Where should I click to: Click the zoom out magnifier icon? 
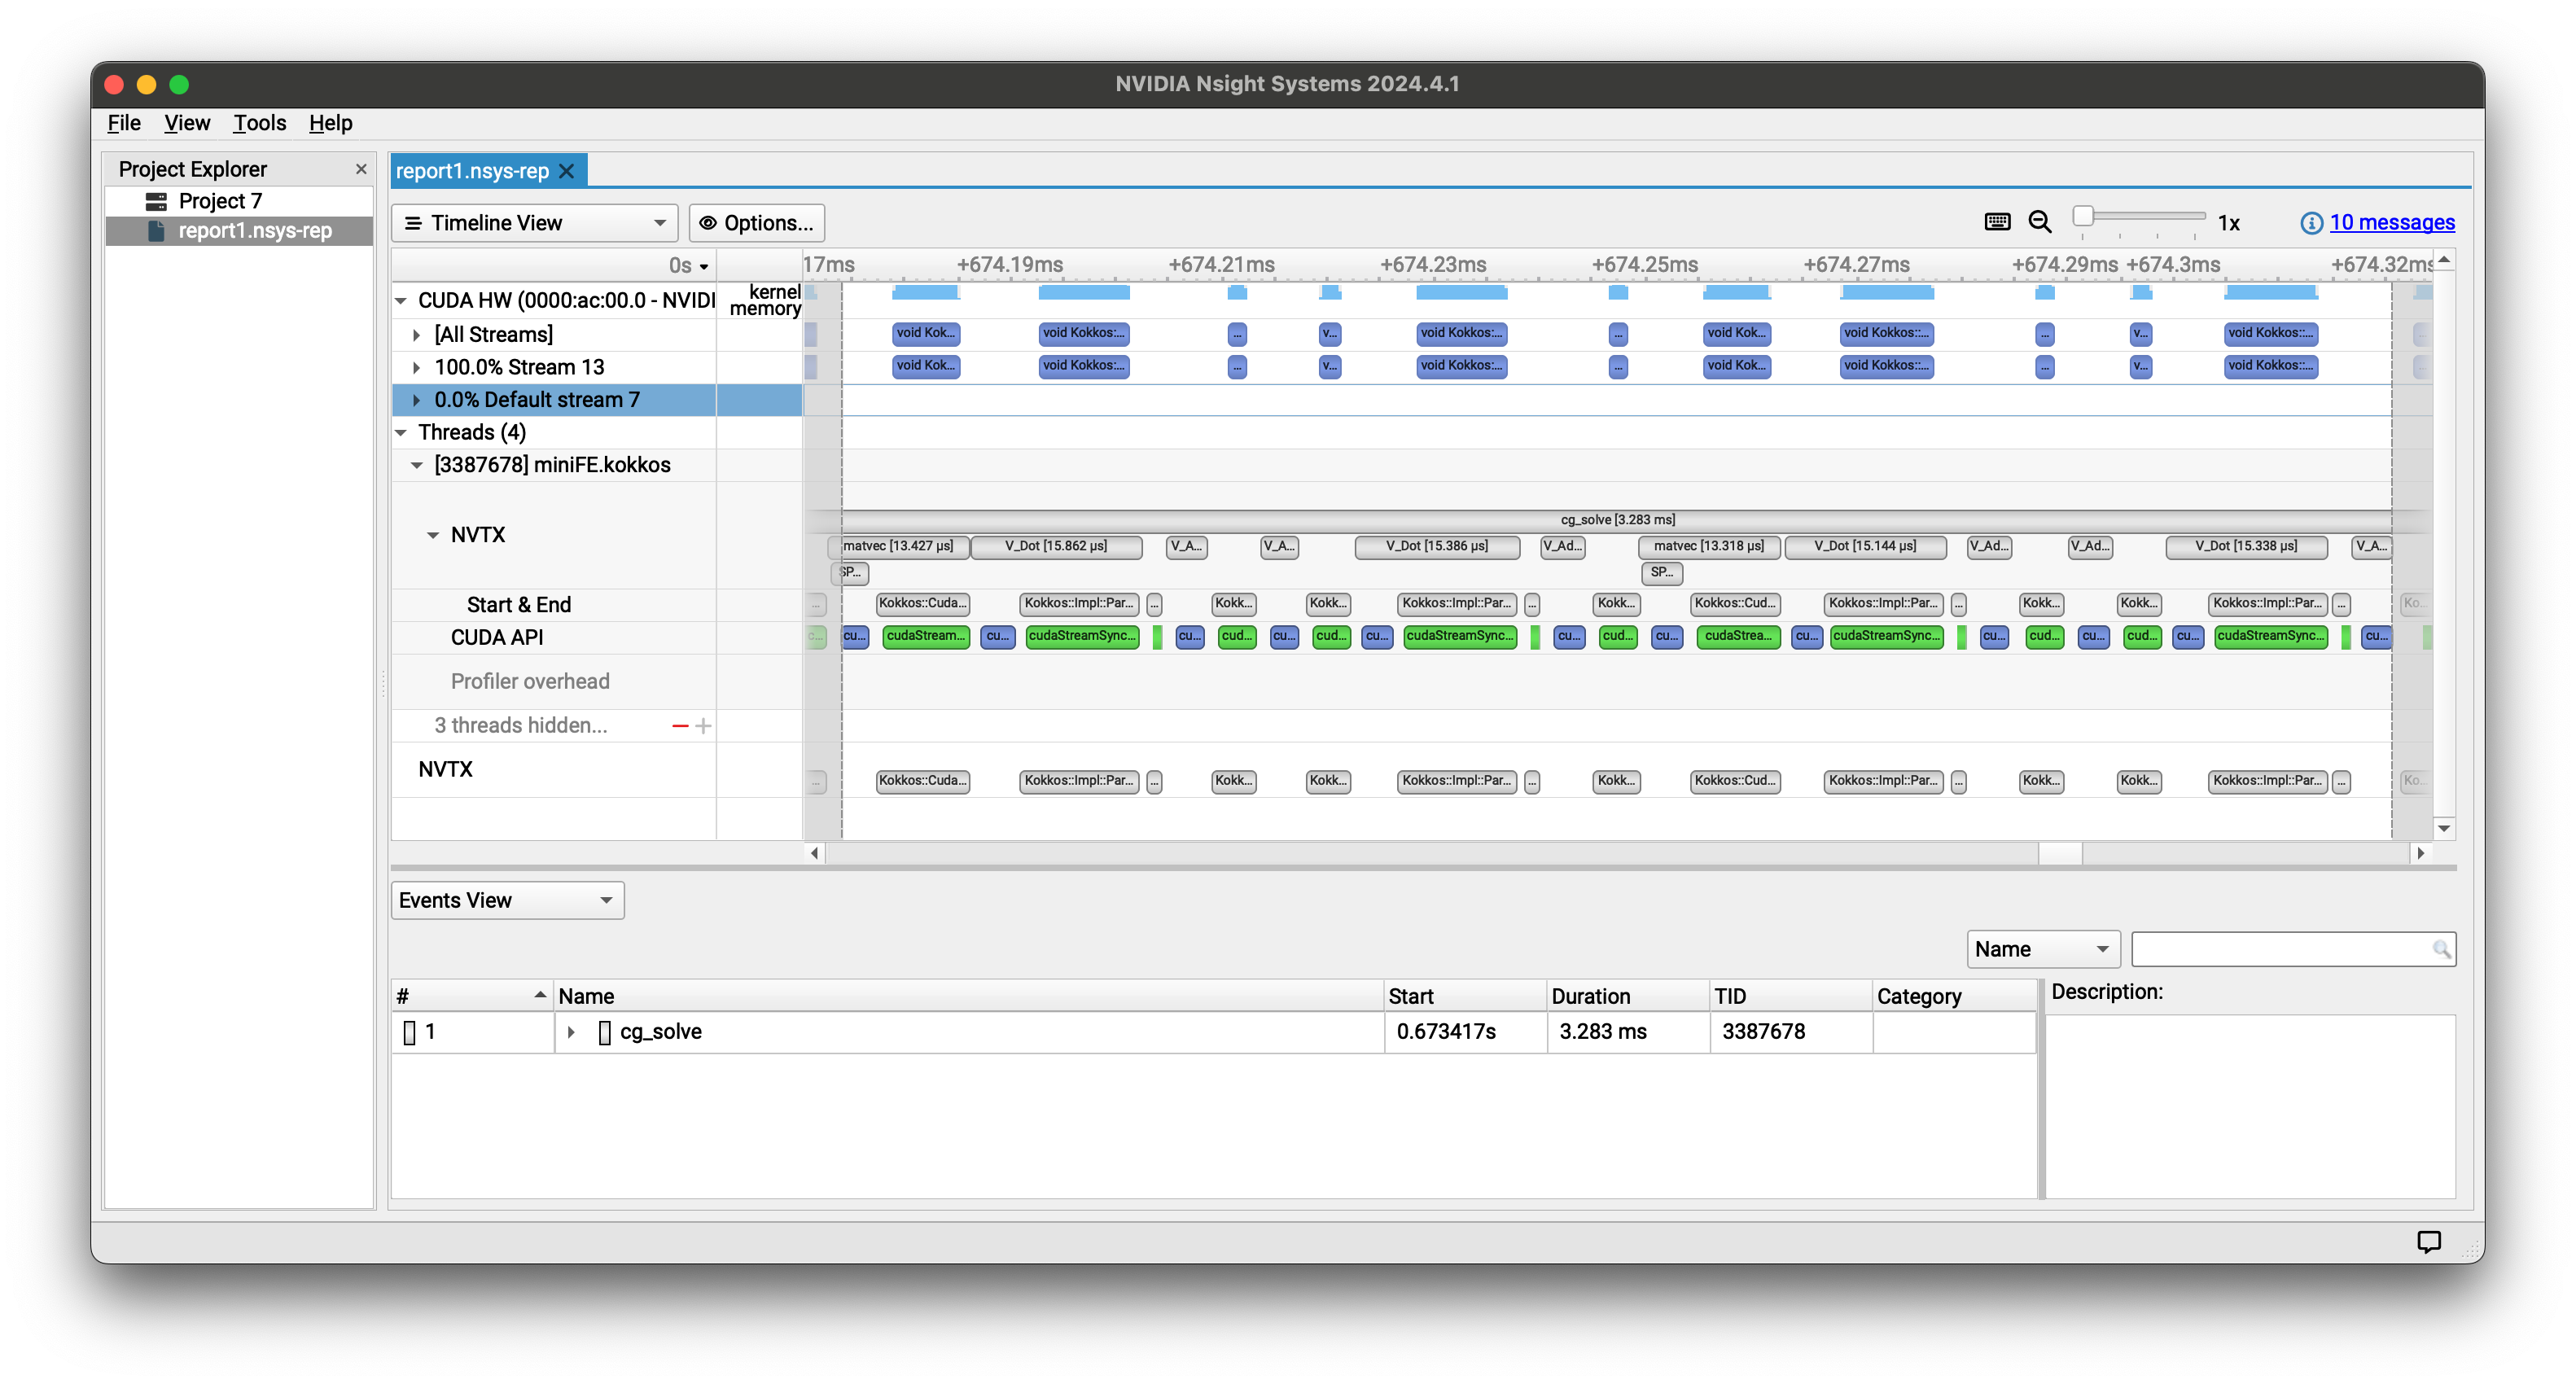(x=2039, y=222)
